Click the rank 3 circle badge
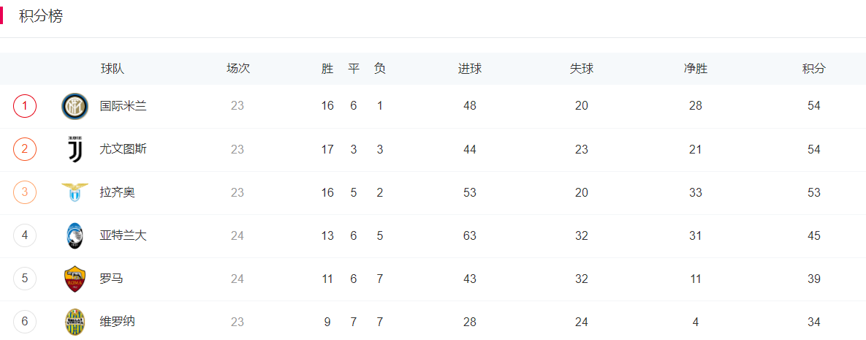The height and width of the screenshot is (340, 866). [x=25, y=192]
